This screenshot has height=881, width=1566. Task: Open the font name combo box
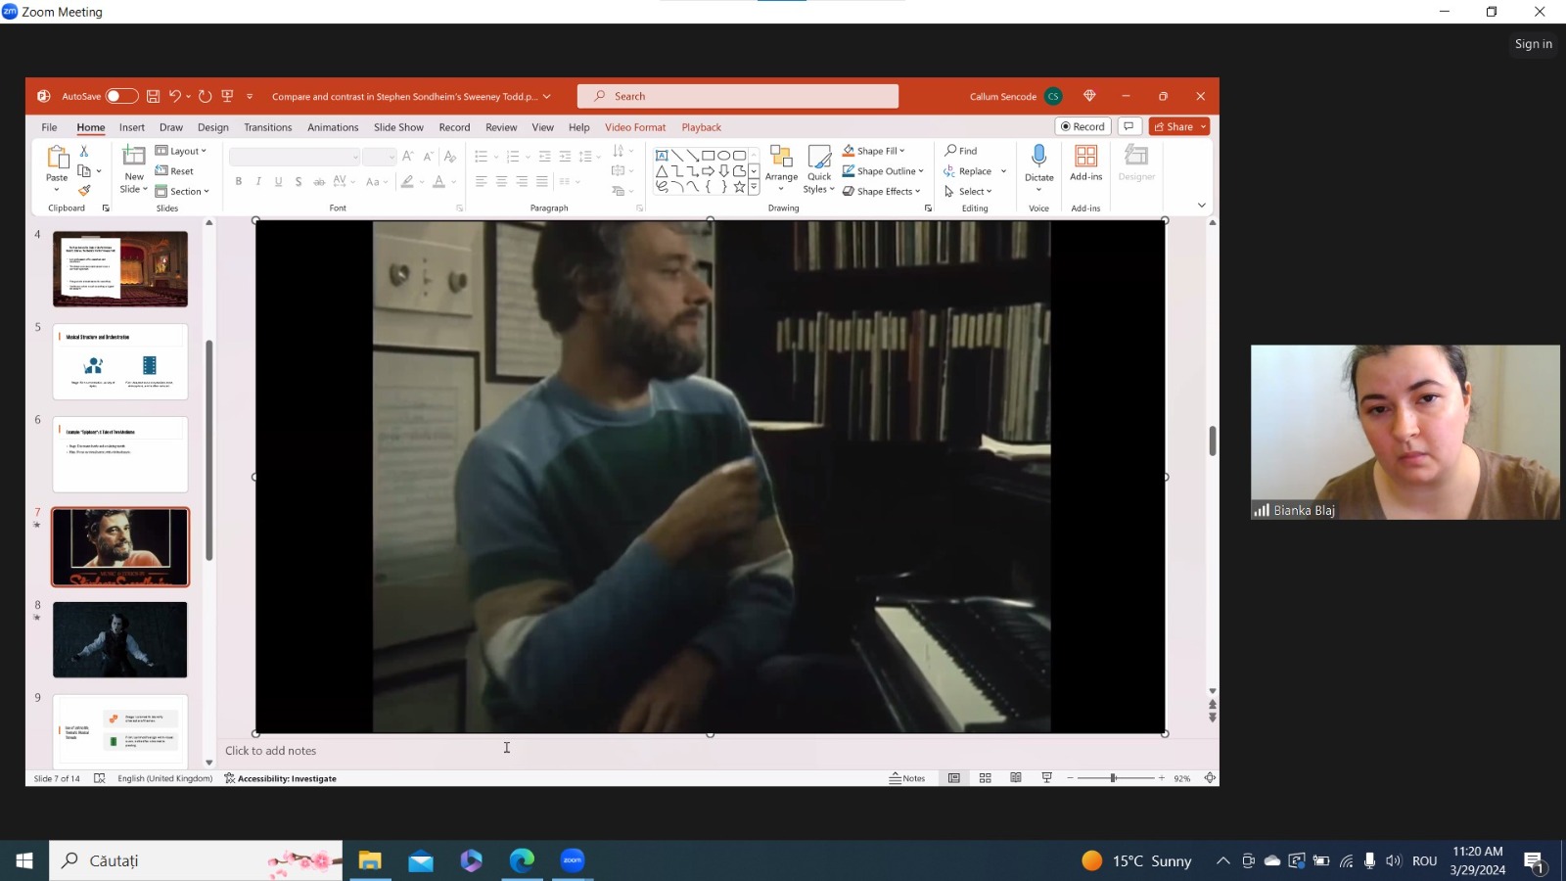coord(295,157)
